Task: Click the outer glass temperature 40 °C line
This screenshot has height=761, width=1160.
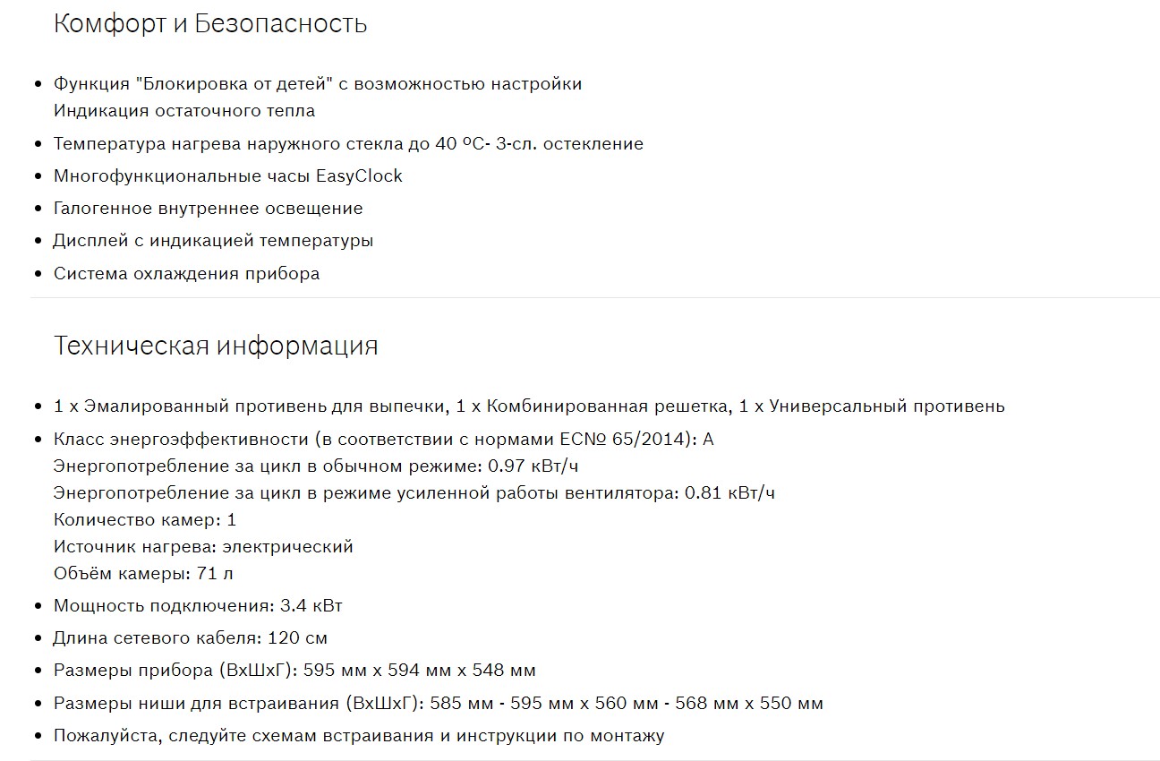Action: 348,144
